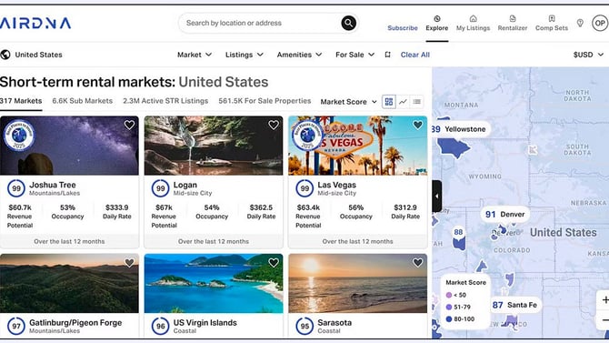Favorite the Las Vegas market
This screenshot has height=343, width=609.
(x=417, y=125)
